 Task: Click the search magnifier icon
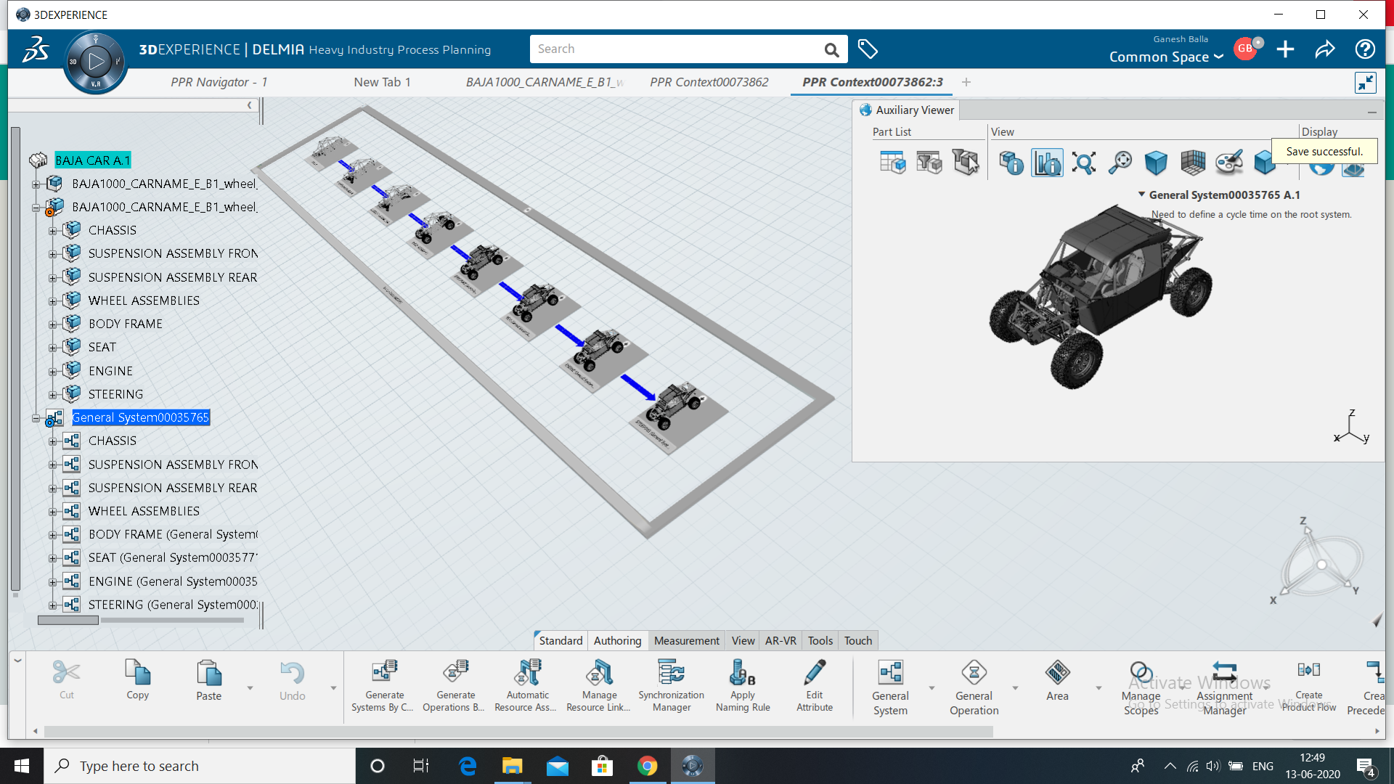click(x=831, y=49)
